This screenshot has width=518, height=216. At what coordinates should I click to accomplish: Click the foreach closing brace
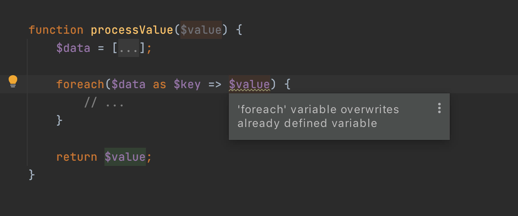point(60,120)
